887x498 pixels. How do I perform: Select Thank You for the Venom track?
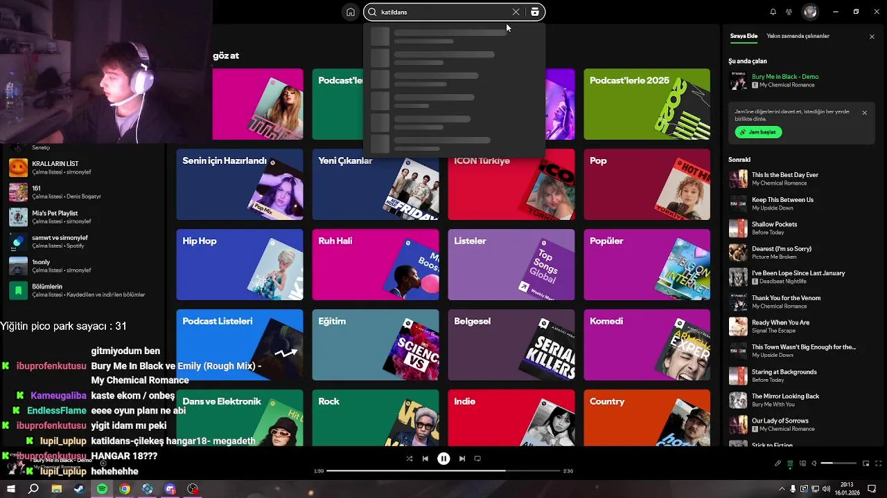(800, 302)
